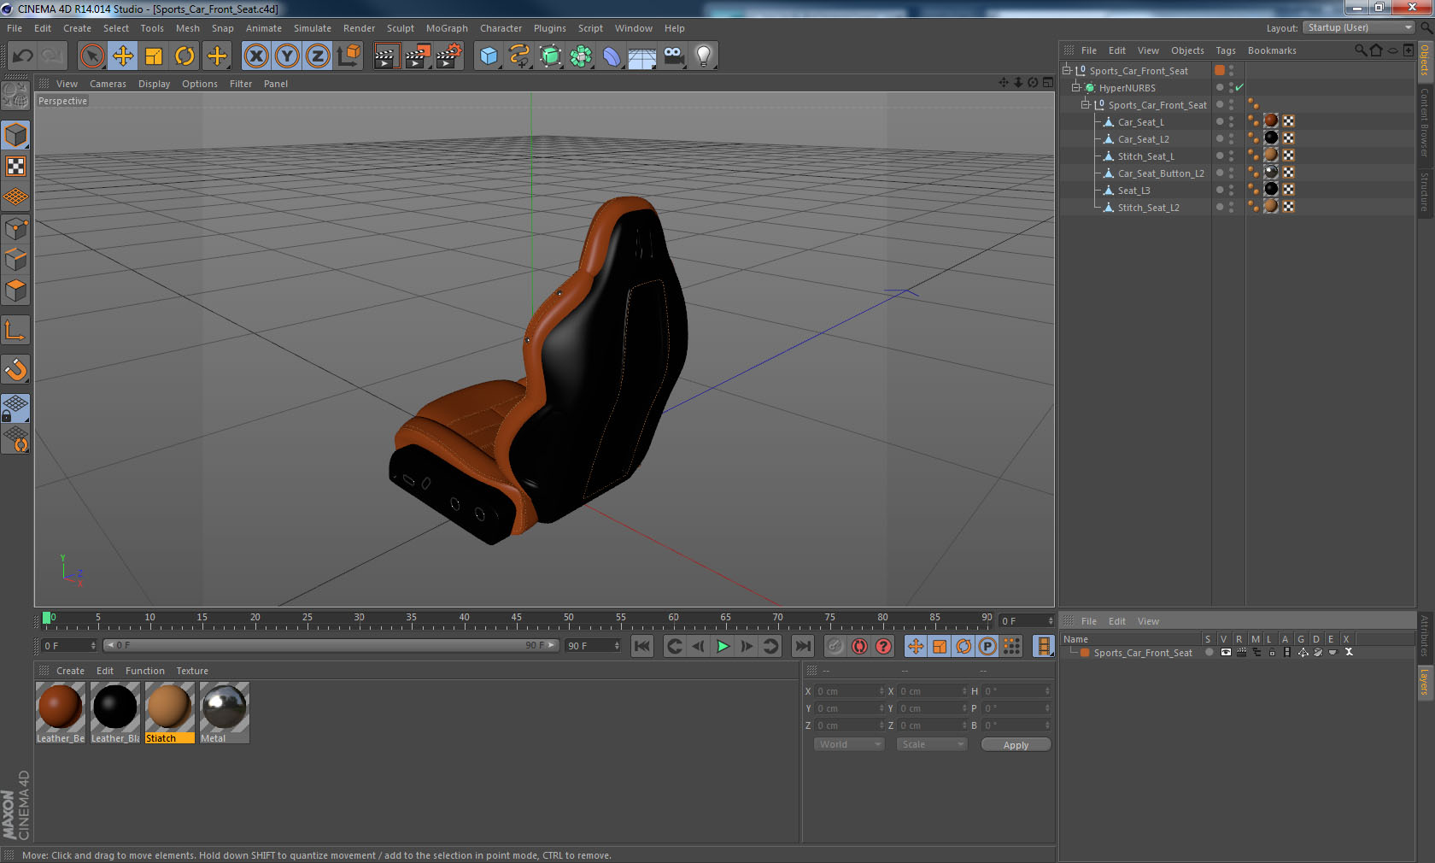The width and height of the screenshot is (1435, 863).
Task: Open viewport Display menu
Action: tap(154, 84)
